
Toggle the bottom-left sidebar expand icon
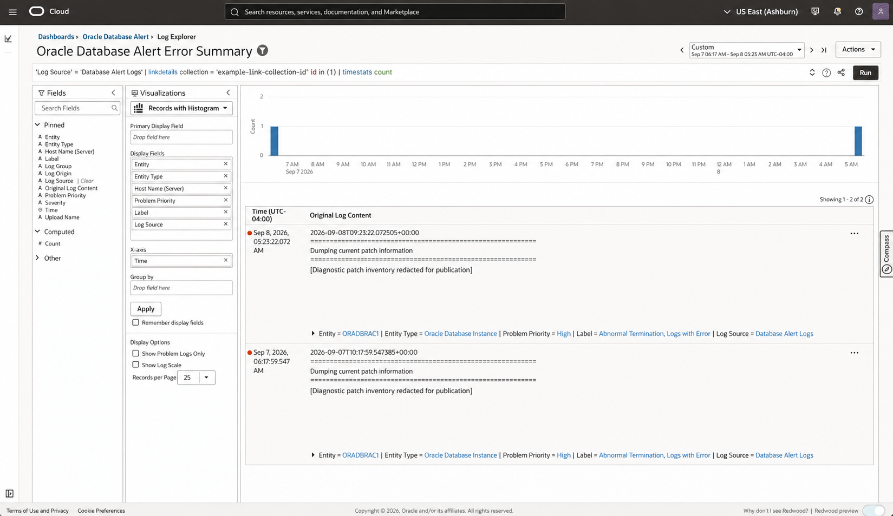(9, 493)
